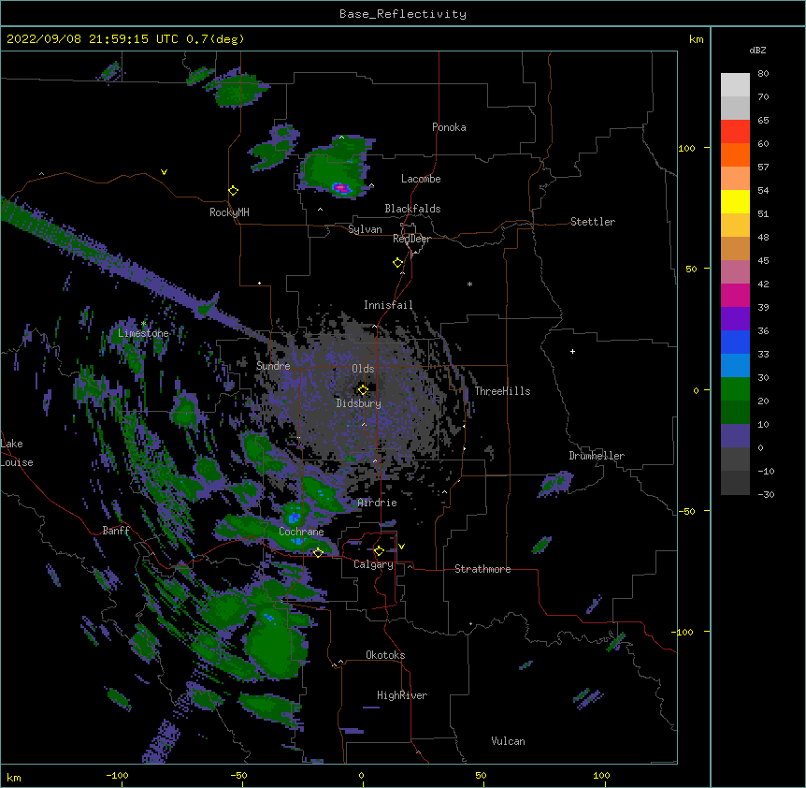Screen dimensions: 806x788
Task: Click the Ponoka city label
Action: point(449,127)
